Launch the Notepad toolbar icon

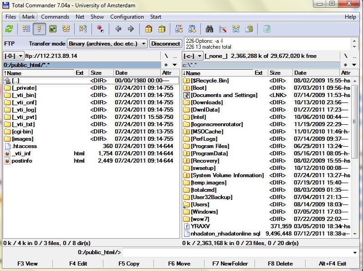267,29
